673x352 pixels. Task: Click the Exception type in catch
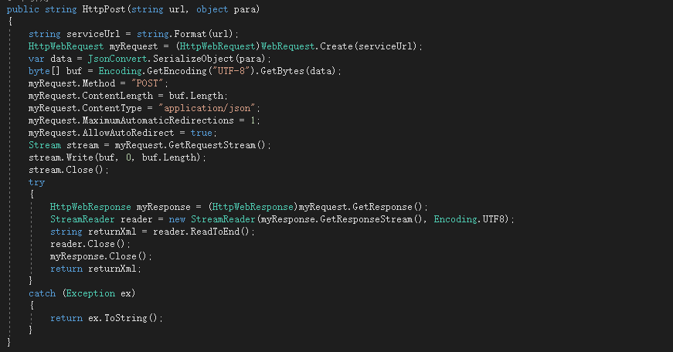[x=90, y=293]
